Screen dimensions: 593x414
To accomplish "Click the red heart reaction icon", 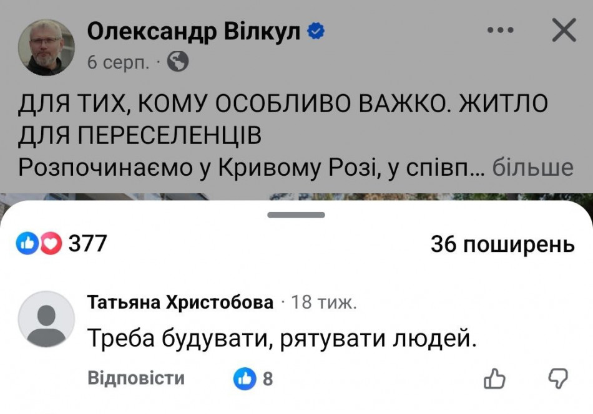I will (51, 244).
